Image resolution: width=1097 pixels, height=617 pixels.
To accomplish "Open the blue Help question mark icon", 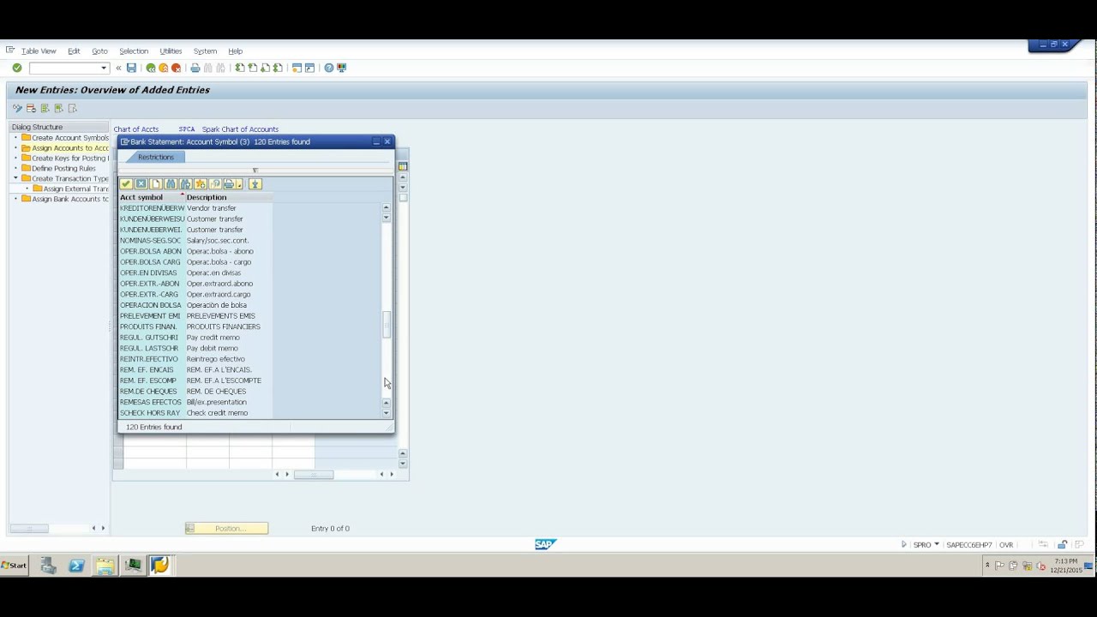I will (x=328, y=68).
